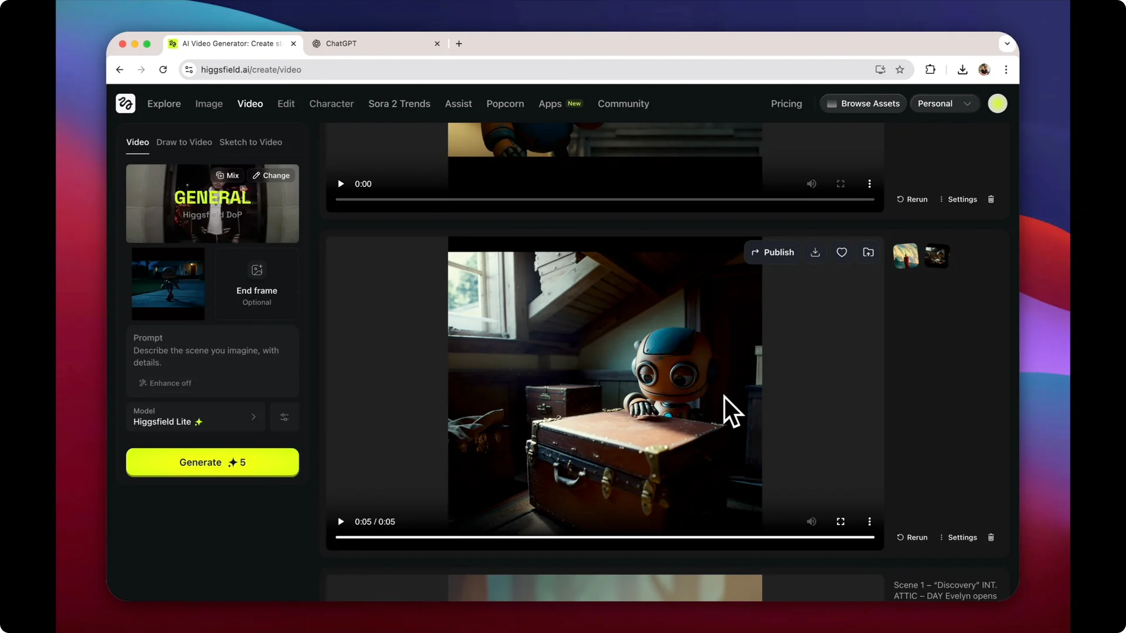Image resolution: width=1126 pixels, height=633 pixels.
Task: Download the robot attic video
Action: pyautogui.click(x=815, y=252)
